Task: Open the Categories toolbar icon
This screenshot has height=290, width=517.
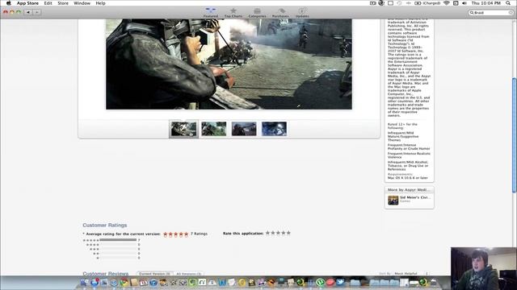Action: click(x=257, y=13)
